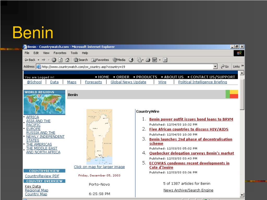Open the ORDER page link
The width and height of the screenshot is (267, 200).
point(123,77)
